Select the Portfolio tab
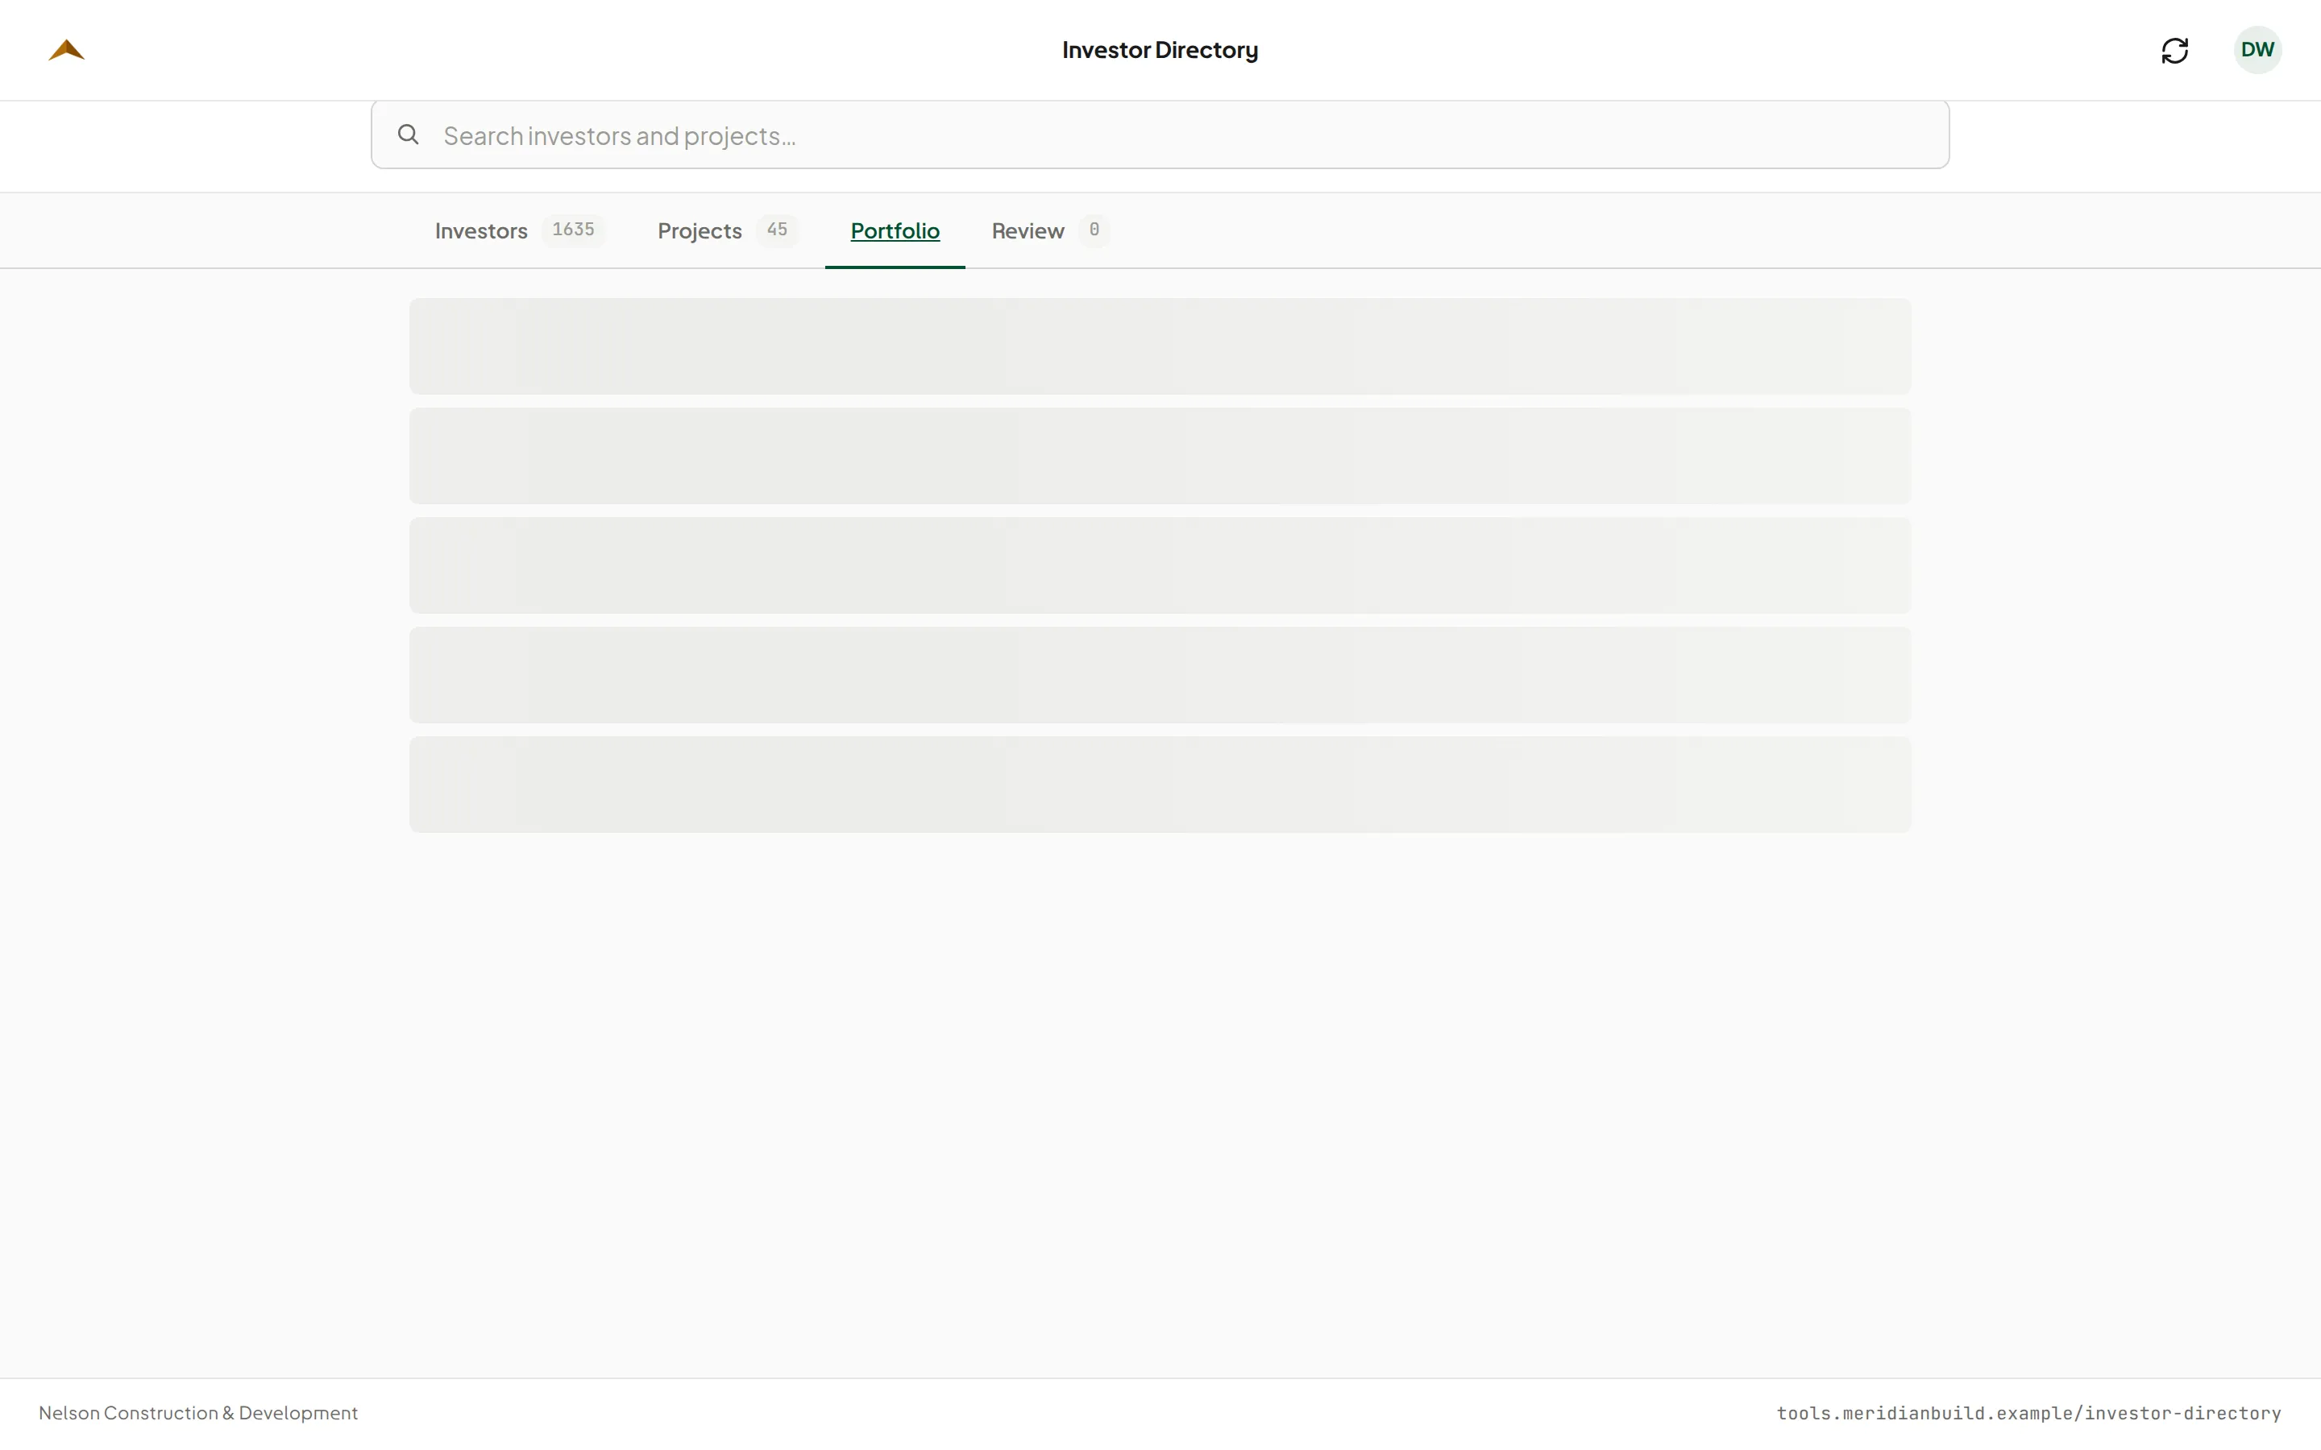2321x1450 pixels. pos(895,231)
